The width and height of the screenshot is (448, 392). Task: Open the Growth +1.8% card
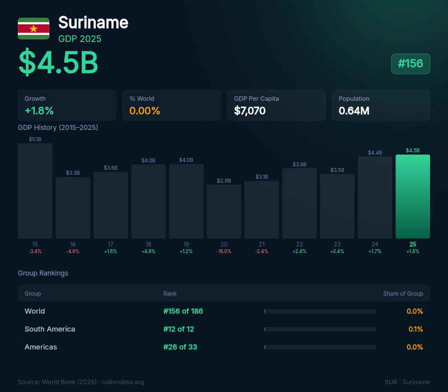tap(67, 105)
